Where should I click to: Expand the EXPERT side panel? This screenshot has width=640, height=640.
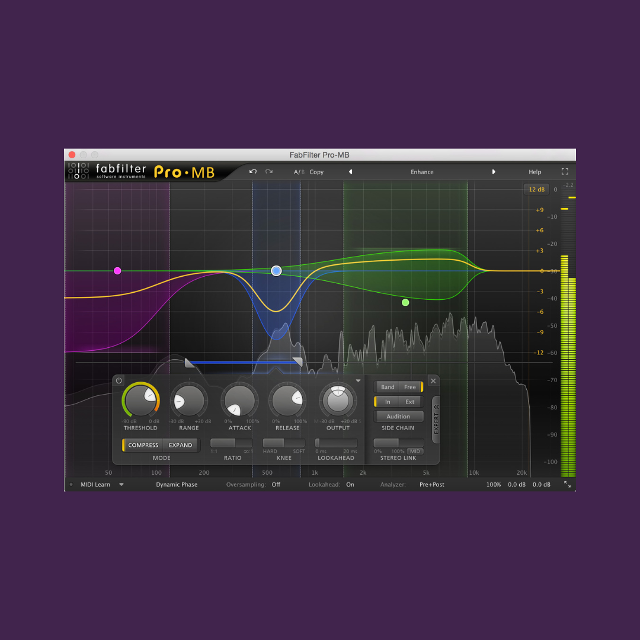coord(436,420)
